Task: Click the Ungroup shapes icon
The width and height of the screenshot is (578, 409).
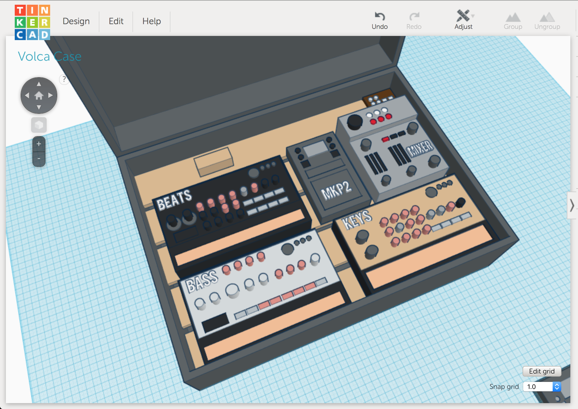Action: [x=547, y=18]
